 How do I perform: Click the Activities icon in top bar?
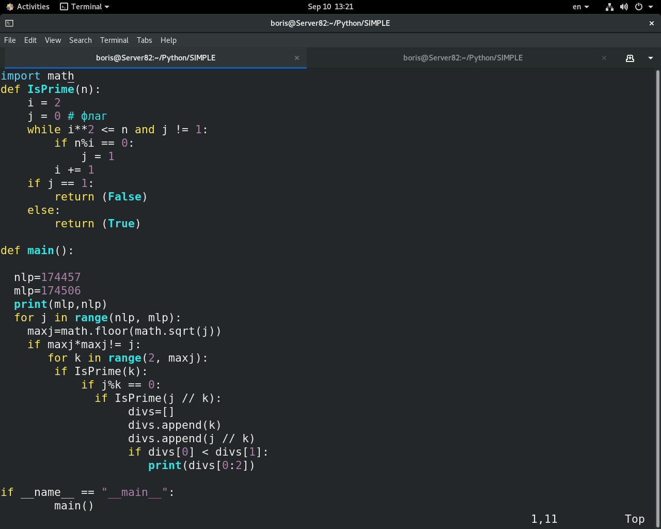pos(10,7)
